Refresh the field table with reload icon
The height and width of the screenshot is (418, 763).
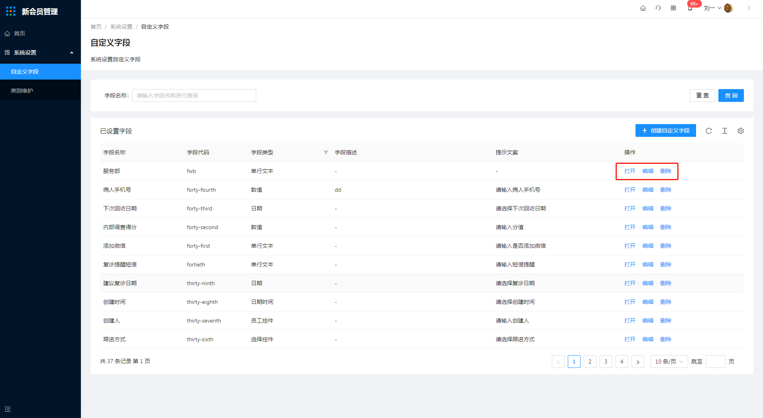tap(709, 131)
